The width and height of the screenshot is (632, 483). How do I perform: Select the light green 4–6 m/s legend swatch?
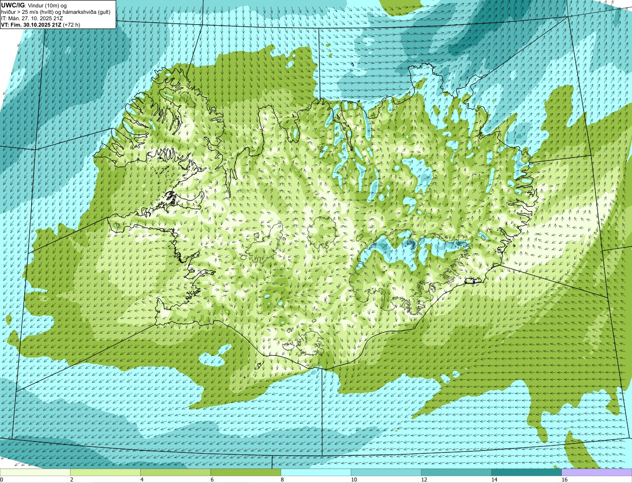tap(176, 472)
